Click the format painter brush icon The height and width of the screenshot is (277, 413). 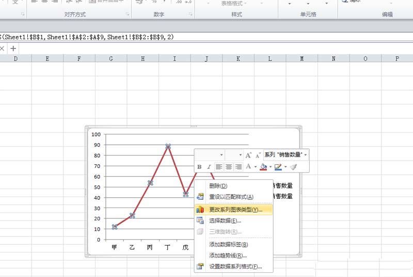click(x=293, y=167)
